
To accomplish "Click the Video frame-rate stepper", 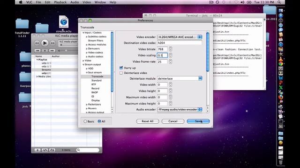I will [171, 62].
